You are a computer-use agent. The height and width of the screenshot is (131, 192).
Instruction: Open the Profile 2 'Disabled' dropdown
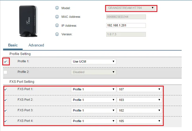[x=94, y=72]
